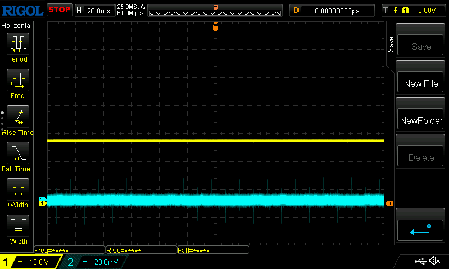Choose the Rise Time measurement icon
This screenshot has width=449, height=269.
tap(17, 117)
